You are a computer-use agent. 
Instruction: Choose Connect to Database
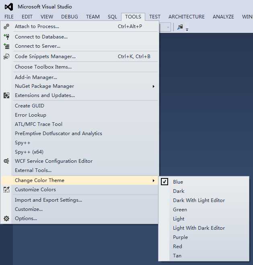pyautogui.click(x=80, y=36)
